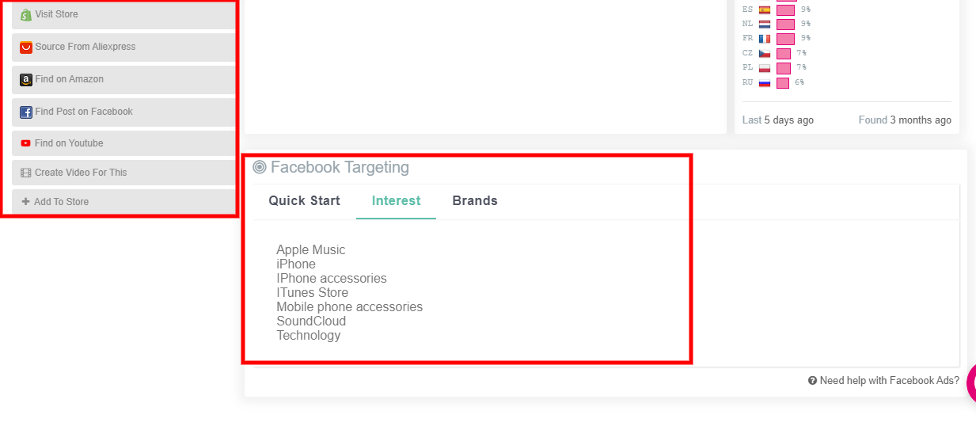Open Need help with Facebook Ads link
976x426 pixels.
(889, 381)
